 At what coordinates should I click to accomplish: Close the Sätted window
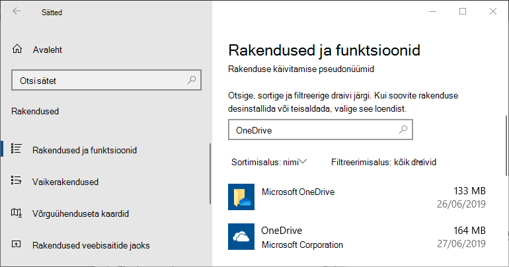492,11
